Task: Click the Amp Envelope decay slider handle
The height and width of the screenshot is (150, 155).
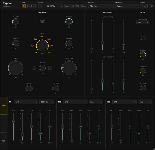Action: (102, 43)
